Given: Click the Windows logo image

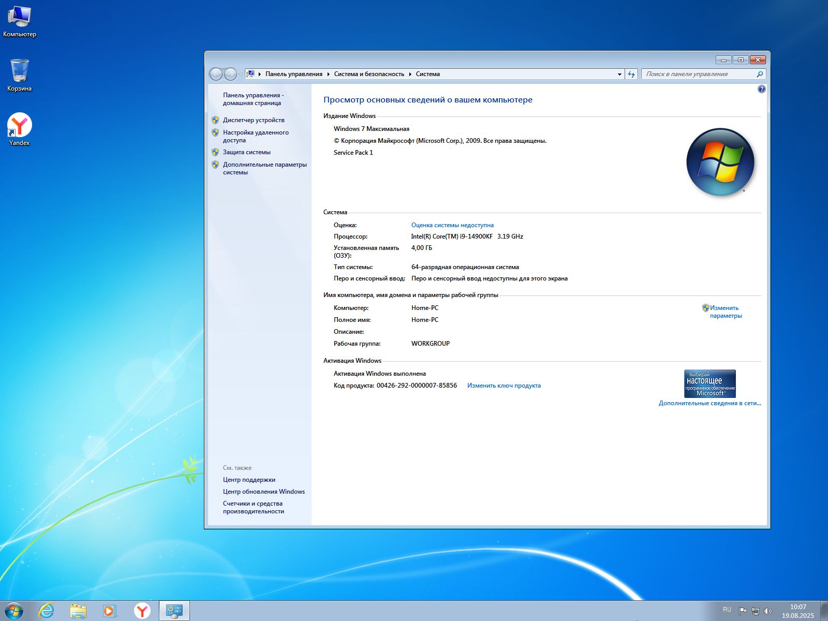Looking at the screenshot, I should [720, 162].
